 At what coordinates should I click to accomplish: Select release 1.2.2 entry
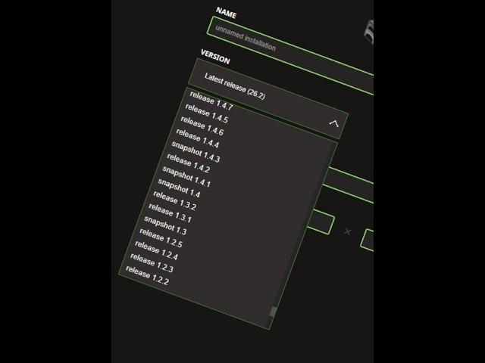coord(147,275)
